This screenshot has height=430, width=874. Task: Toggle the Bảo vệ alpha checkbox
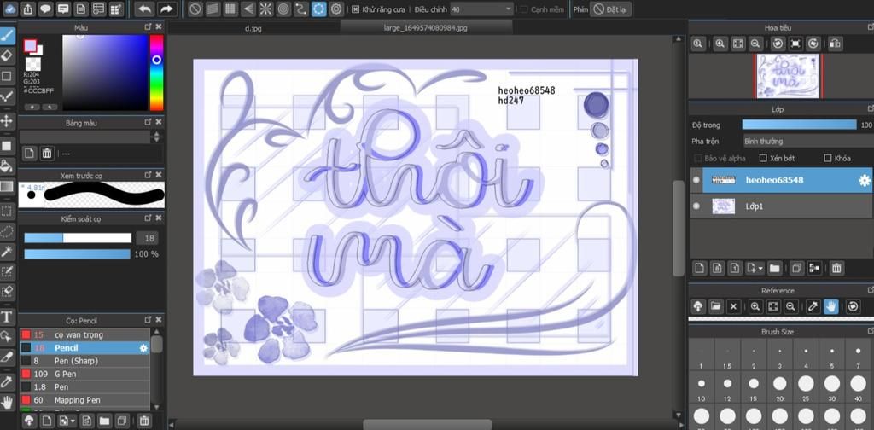[x=698, y=158]
